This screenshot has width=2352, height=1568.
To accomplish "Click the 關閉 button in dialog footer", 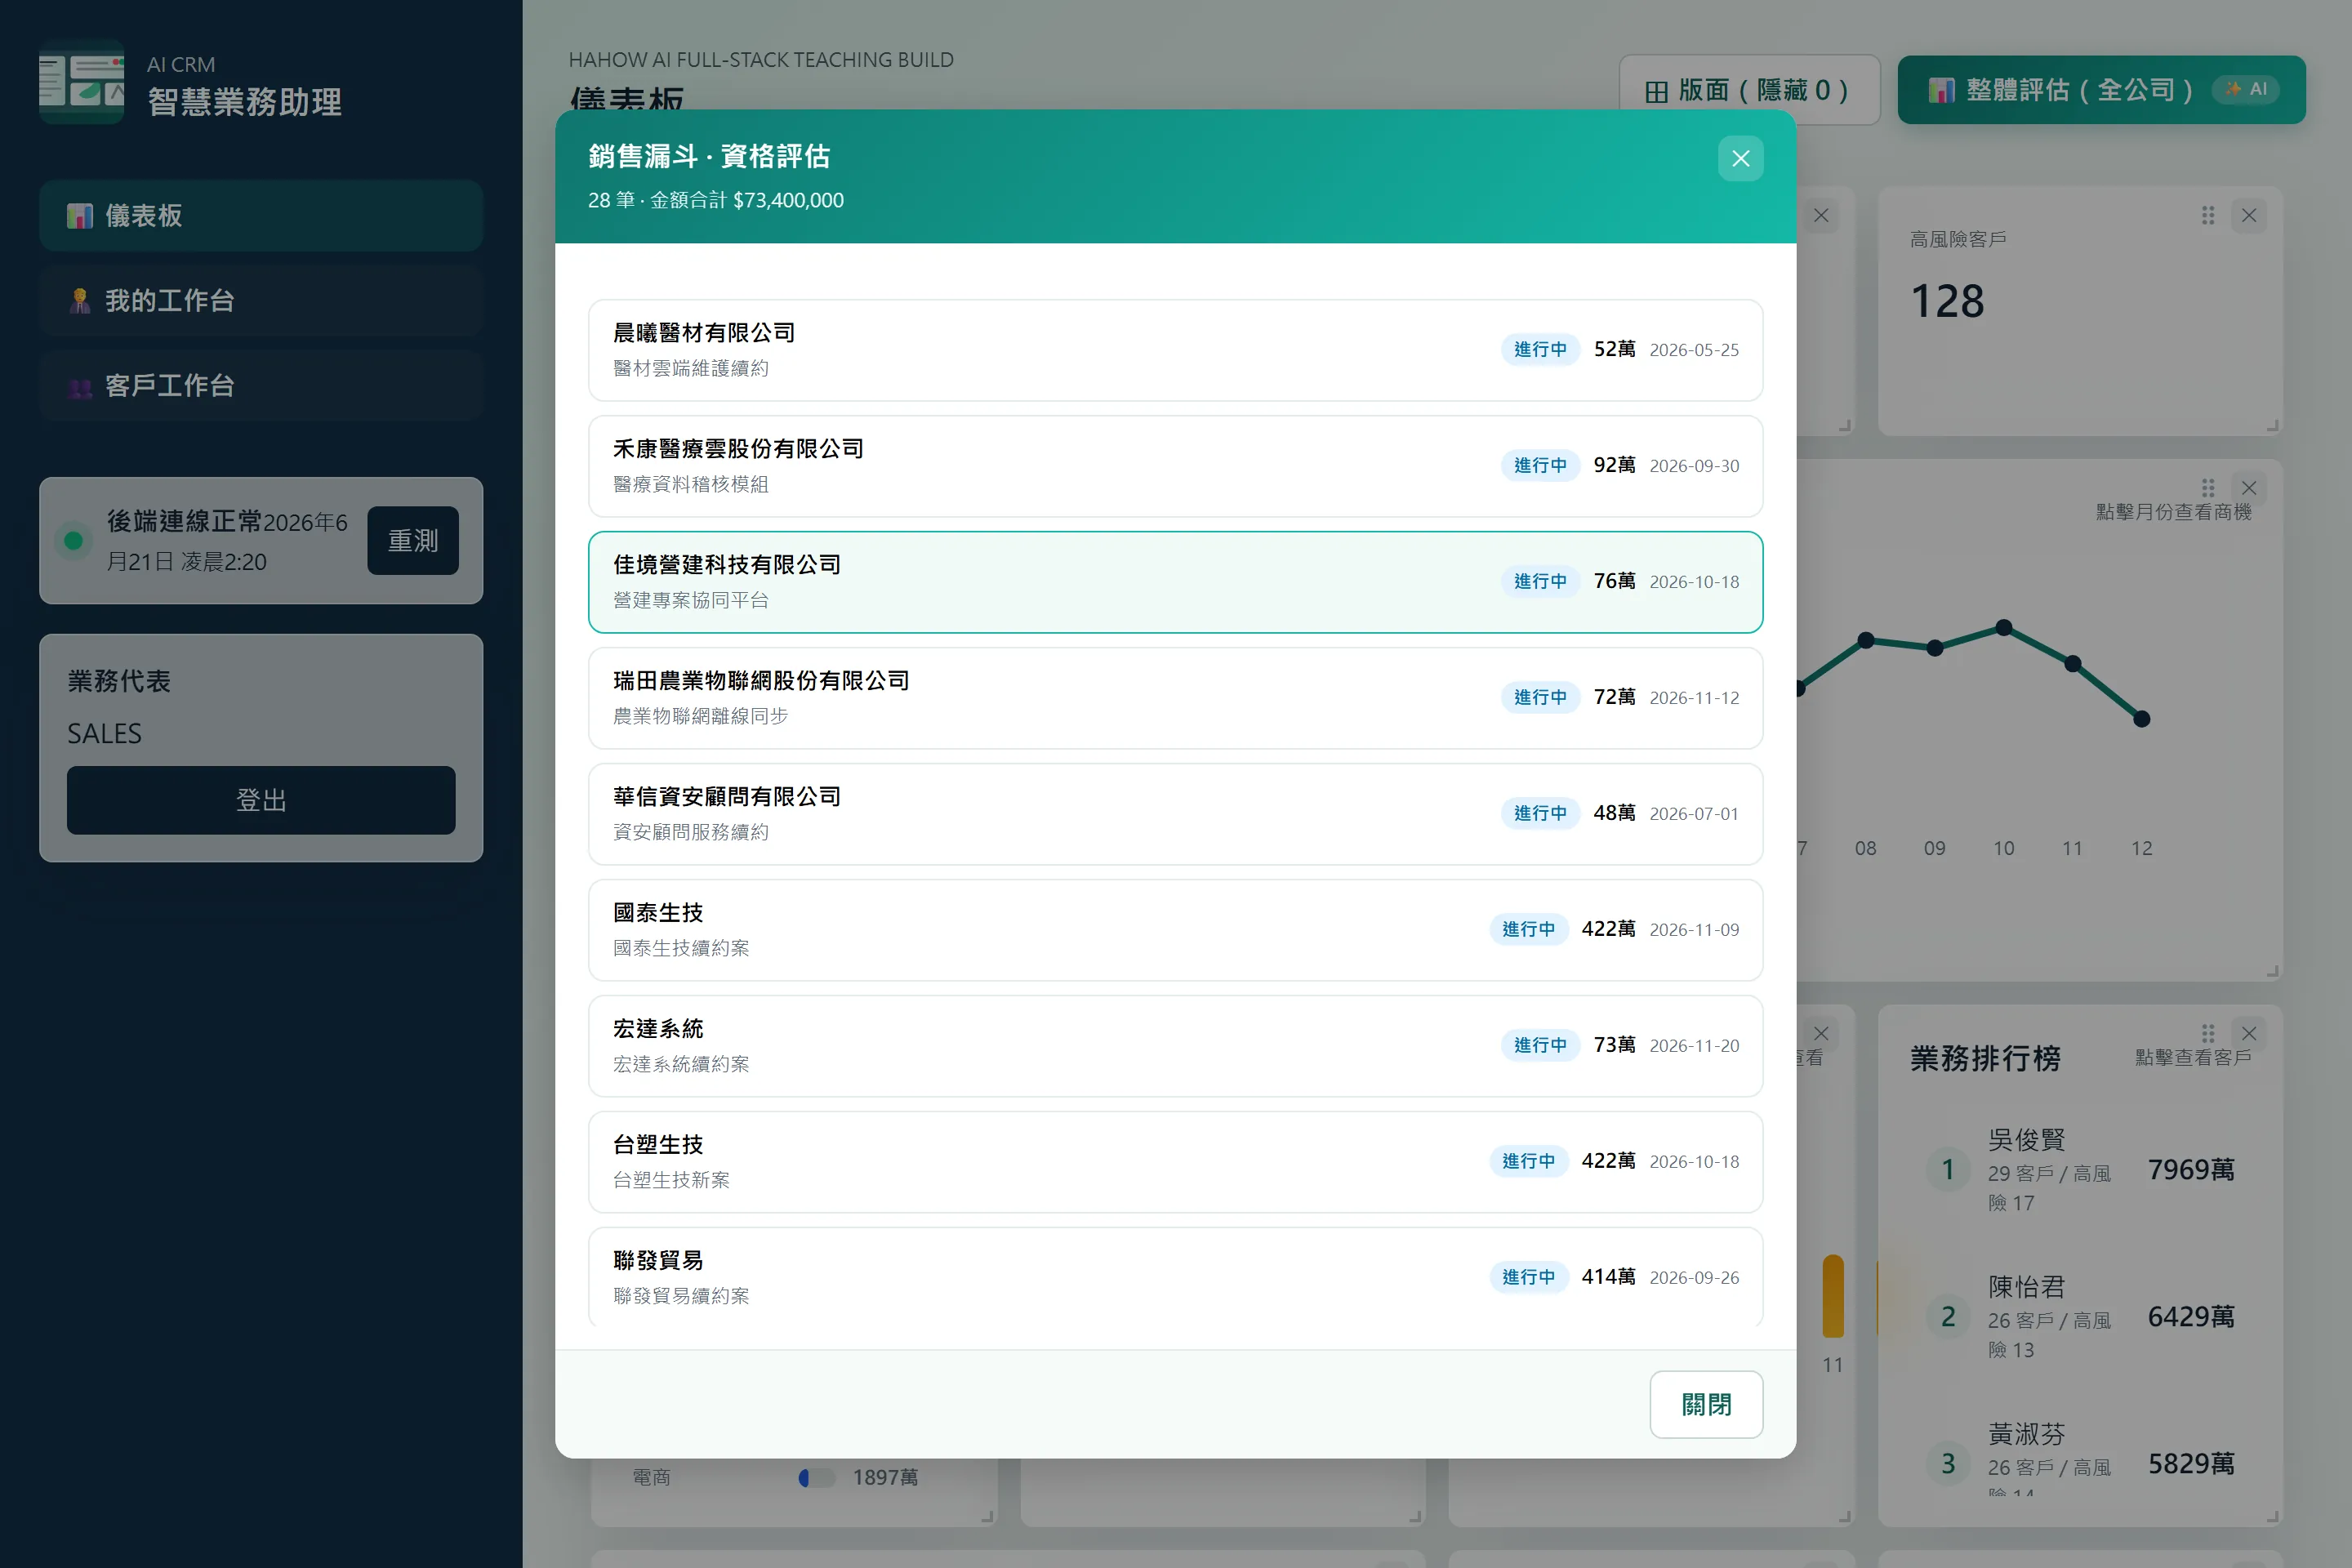I will pos(1706,1404).
